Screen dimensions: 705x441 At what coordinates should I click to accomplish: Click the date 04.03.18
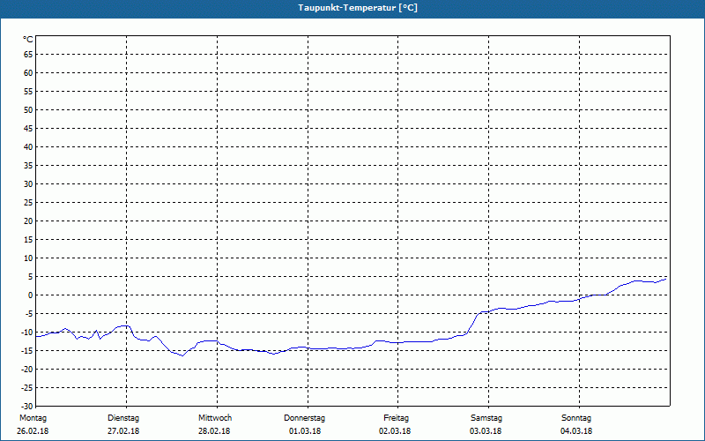(576, 431)
